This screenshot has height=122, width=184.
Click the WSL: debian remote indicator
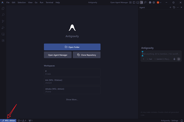[x=8, y=120]
